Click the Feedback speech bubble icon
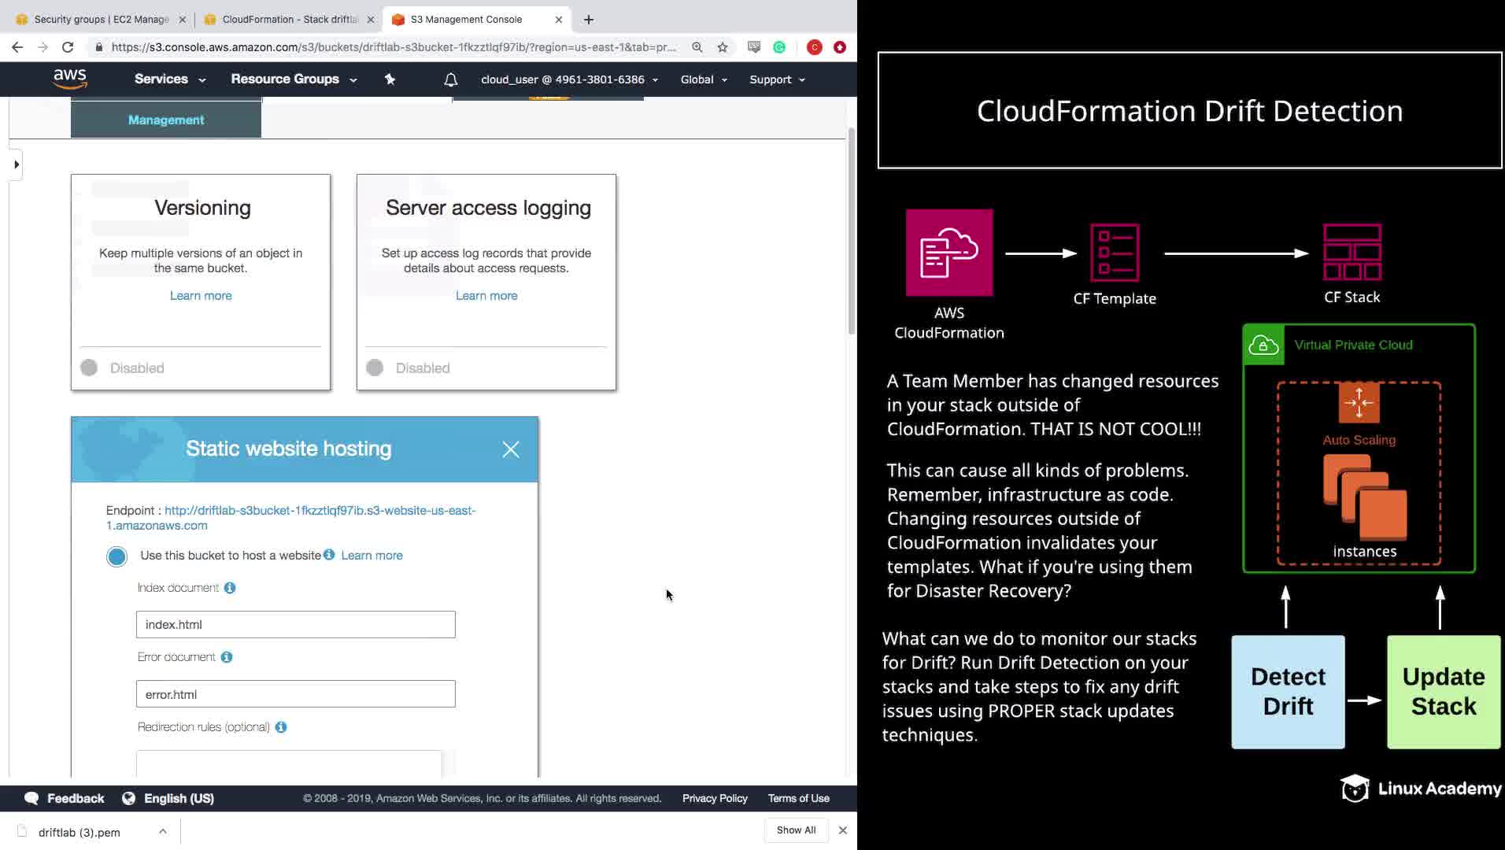The image size is (1505, 850). point(31,798)
